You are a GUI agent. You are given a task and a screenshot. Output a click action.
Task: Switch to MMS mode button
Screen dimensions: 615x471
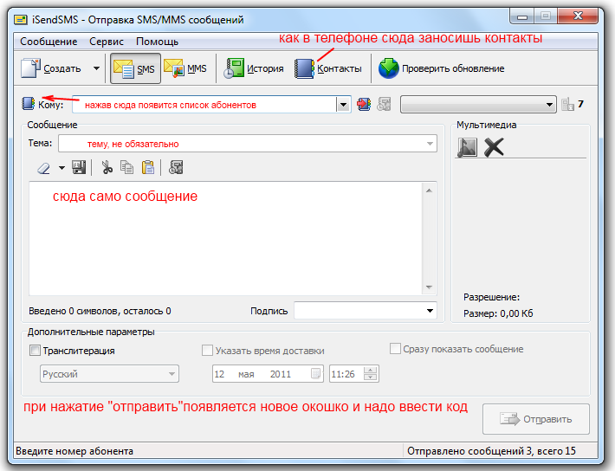coord(185,68)
